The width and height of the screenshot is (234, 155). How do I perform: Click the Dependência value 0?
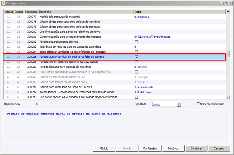(x=37, y=104)
